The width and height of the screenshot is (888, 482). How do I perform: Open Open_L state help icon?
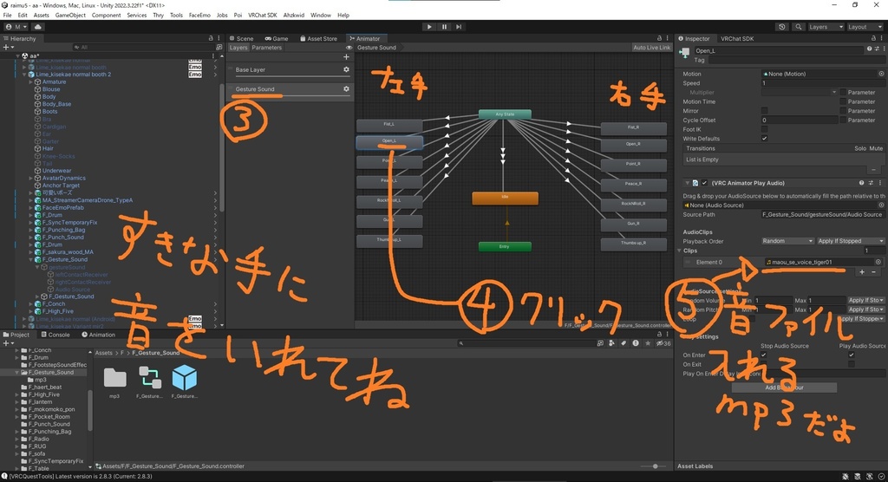(869, 49)
